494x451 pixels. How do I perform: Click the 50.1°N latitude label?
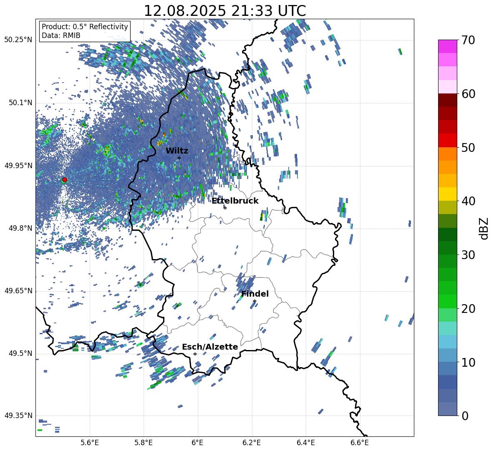point(20,103)
